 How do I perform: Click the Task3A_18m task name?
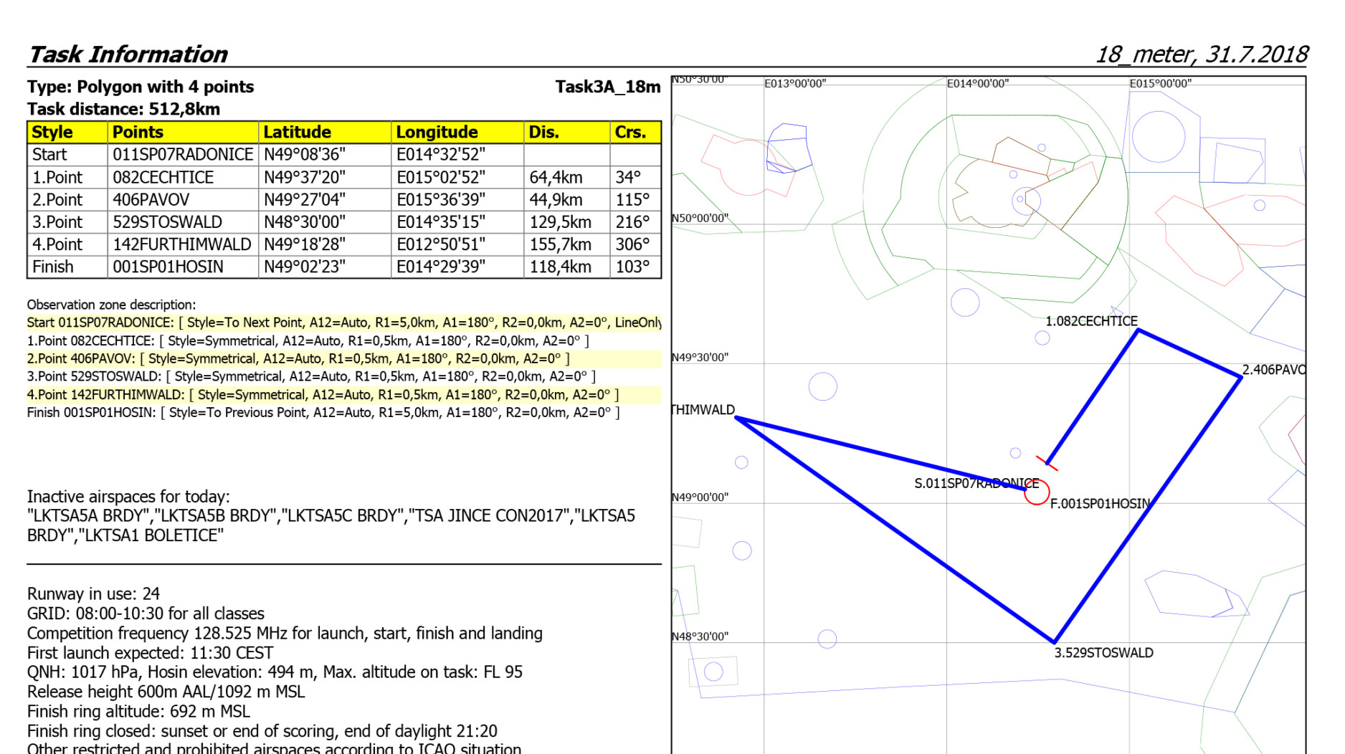(x=607, y=87)
